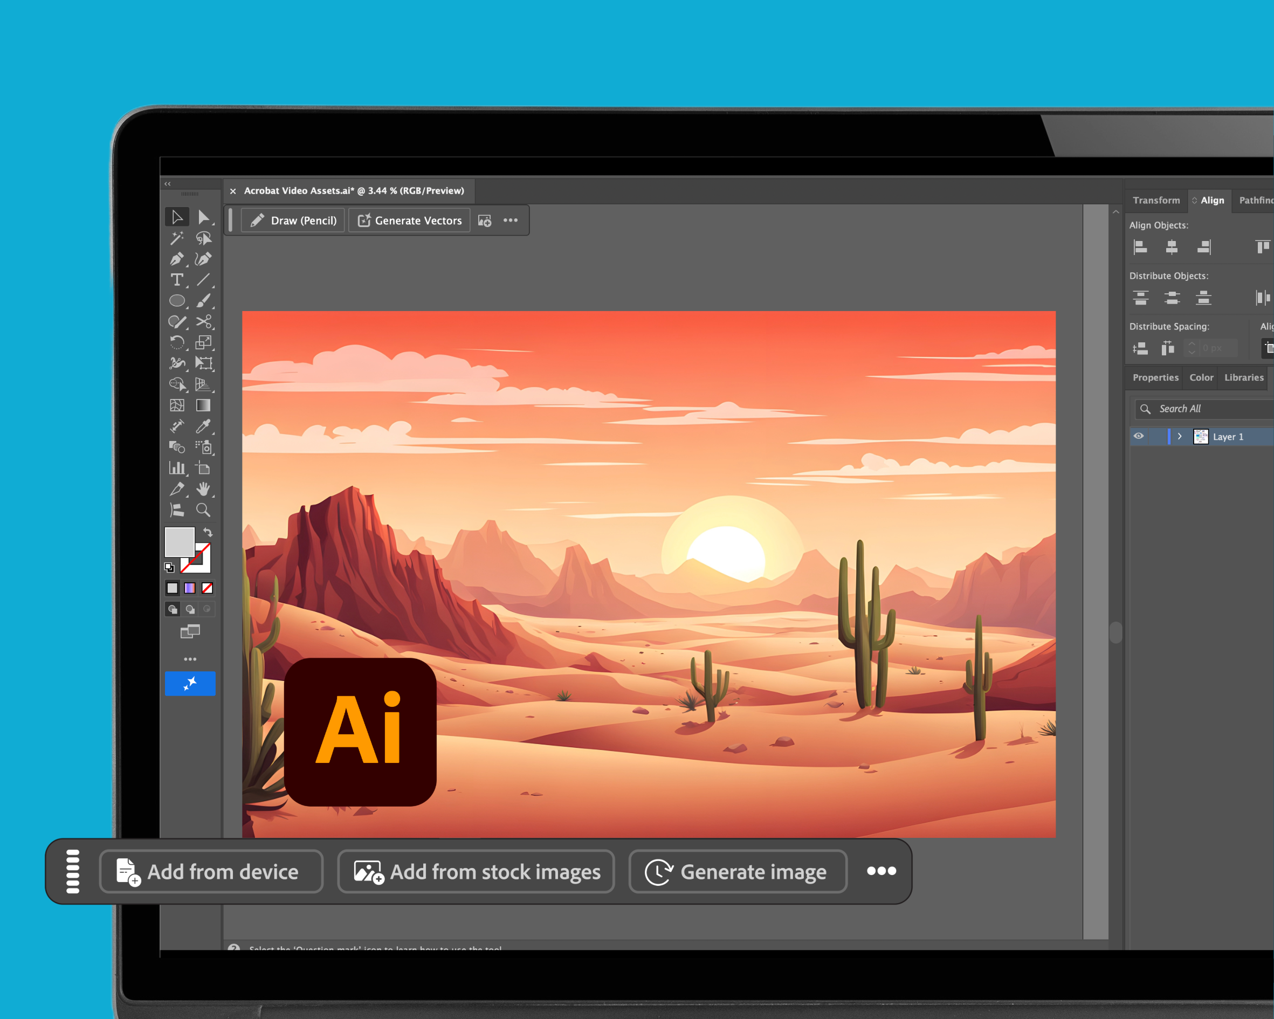Open the Fill color swatch
1274x1019 pixels.
[179, 541]
